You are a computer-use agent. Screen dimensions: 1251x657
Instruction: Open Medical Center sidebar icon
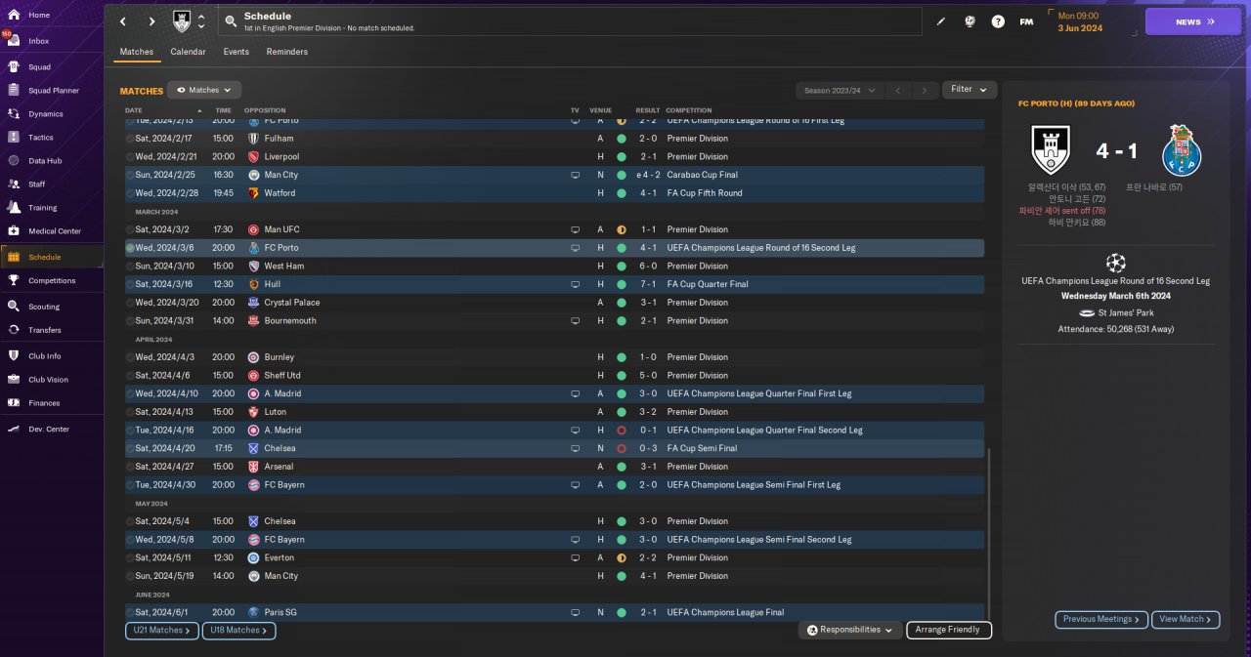point(14,231)
